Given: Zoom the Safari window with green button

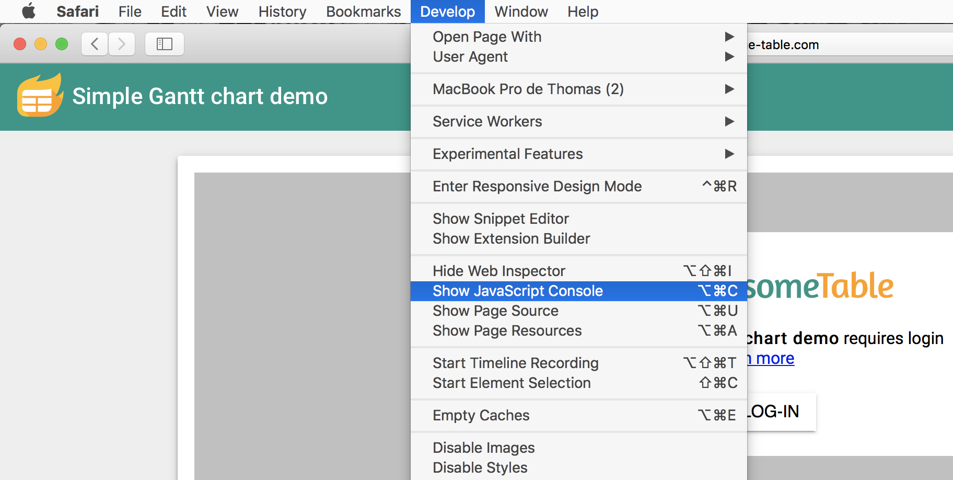Looking at the screenshot, I should coord(62,44).
